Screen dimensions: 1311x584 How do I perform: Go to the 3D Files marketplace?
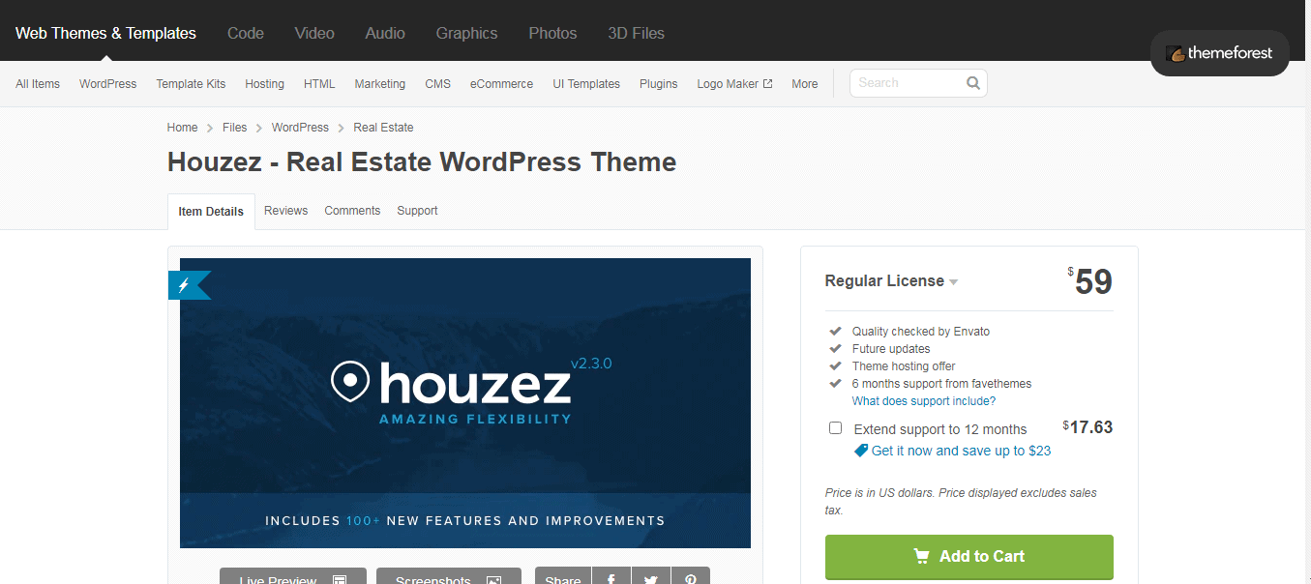(636, 33)
